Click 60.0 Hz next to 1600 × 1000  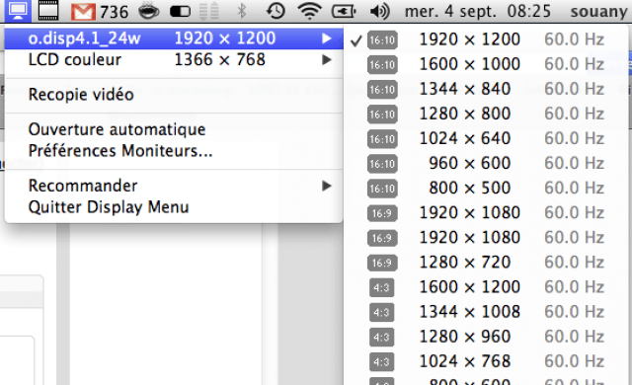[574, 64]
